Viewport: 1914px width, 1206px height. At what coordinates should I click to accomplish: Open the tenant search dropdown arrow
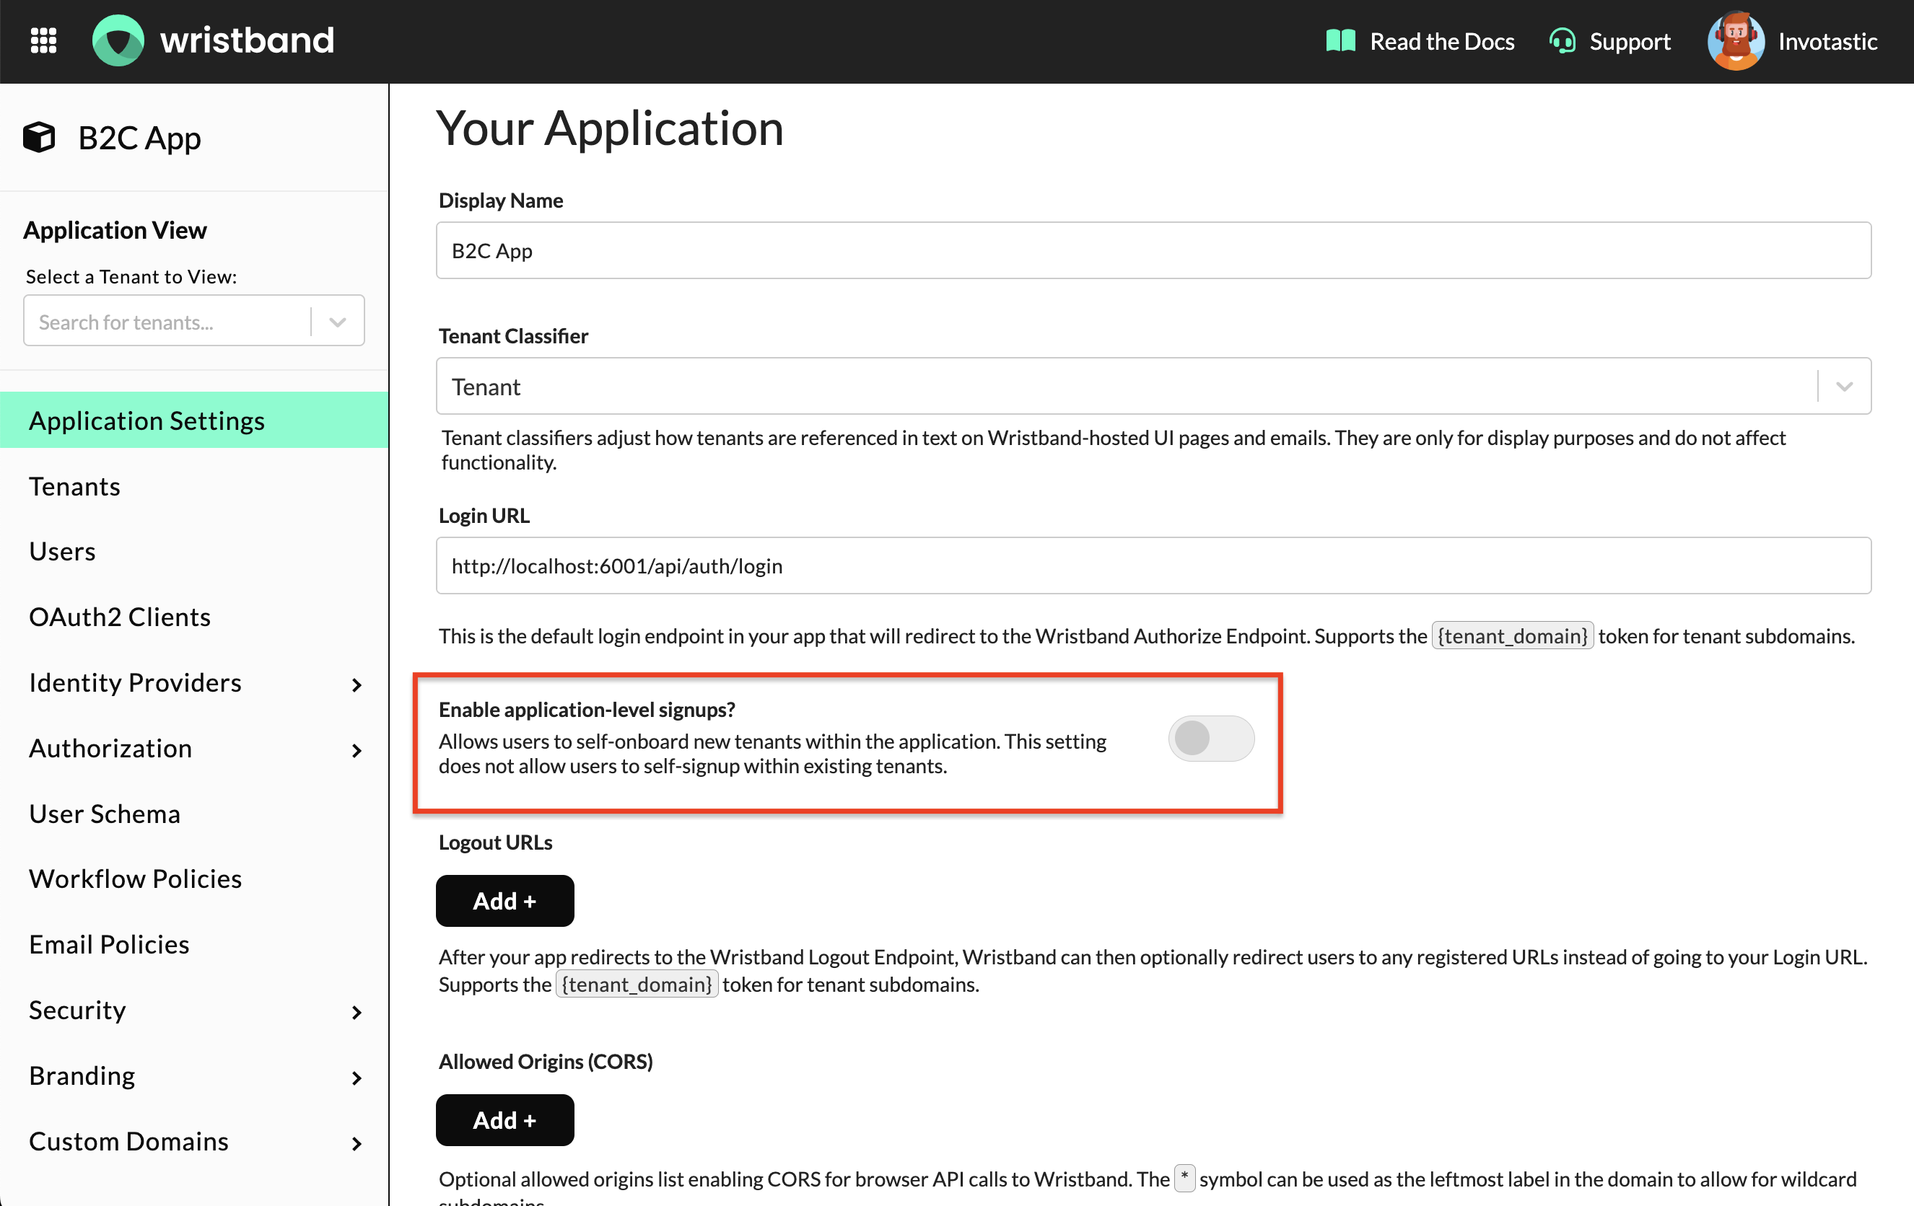point(338,322)
